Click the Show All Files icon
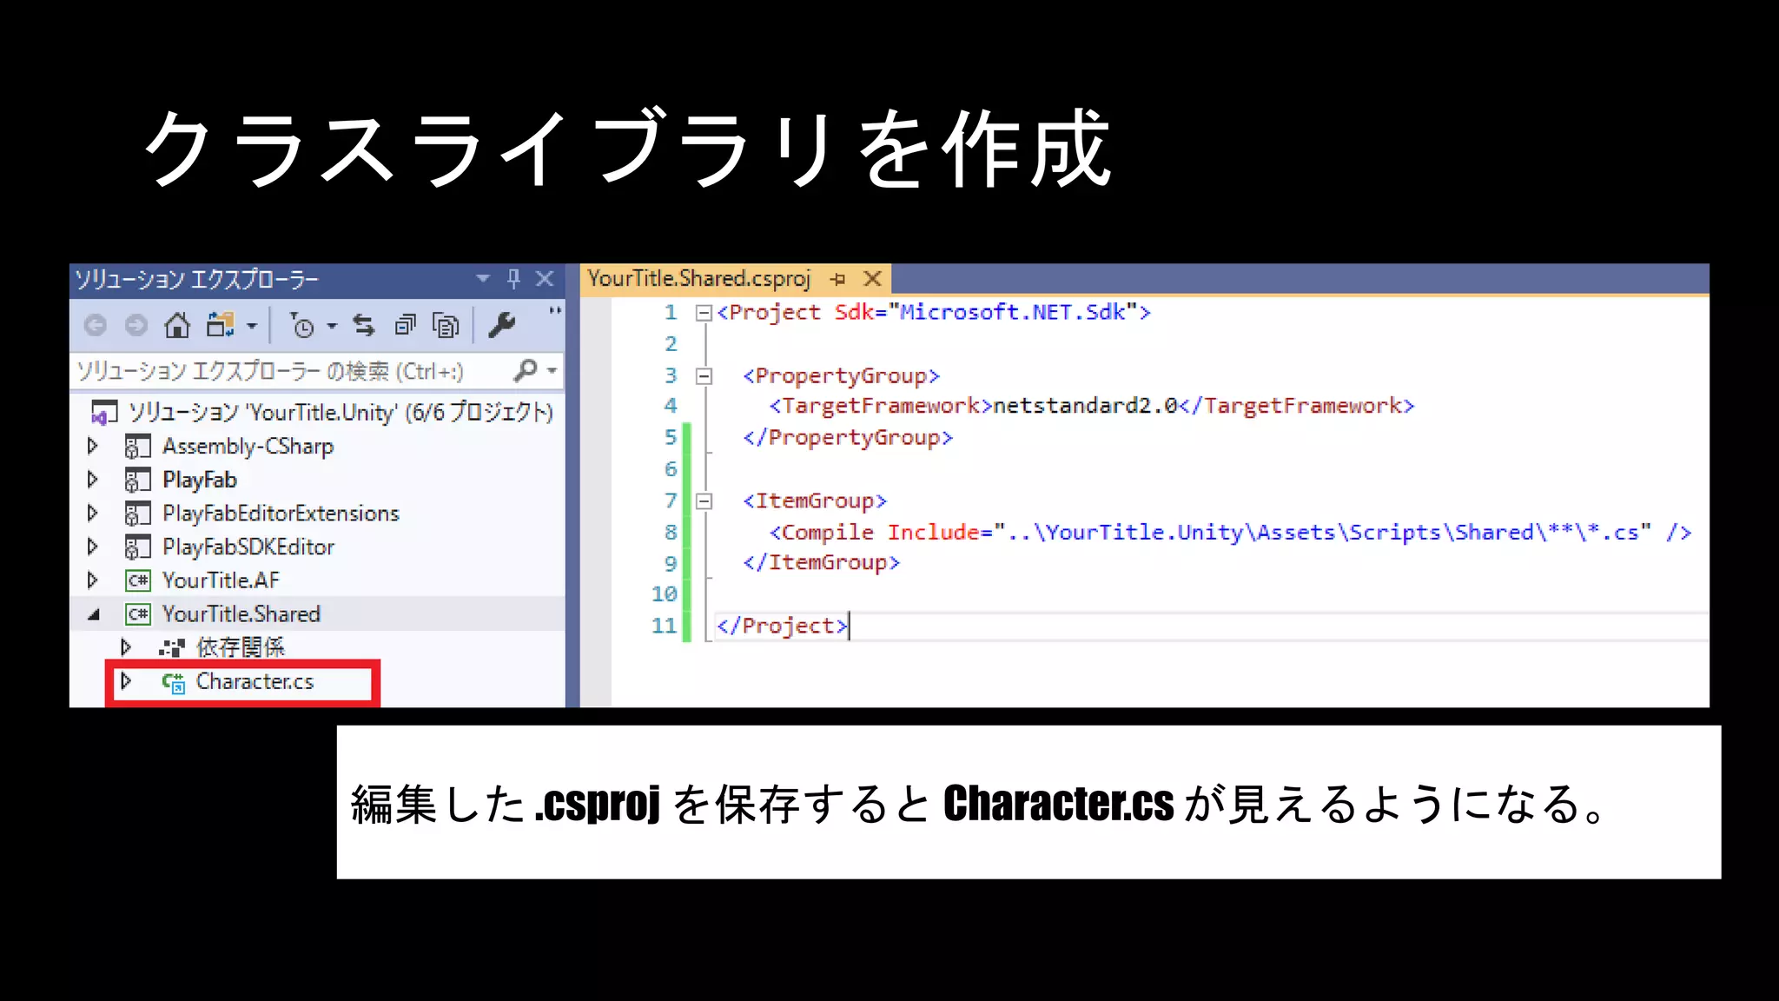The width and height of the screenshot is (1779, 1001). click(x=446, y=326)
